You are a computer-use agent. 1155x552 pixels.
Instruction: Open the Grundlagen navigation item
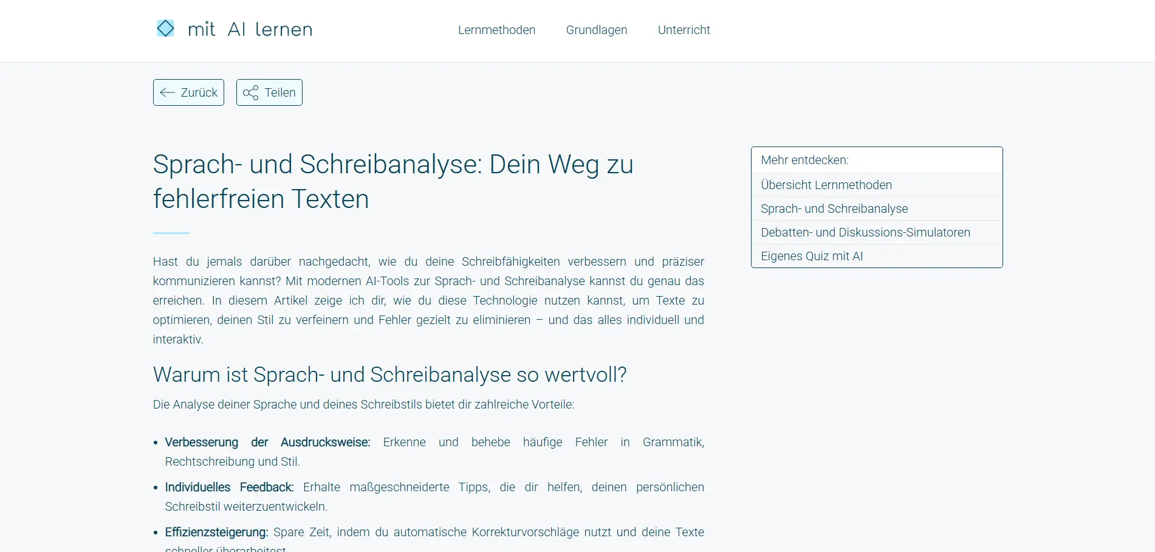click(x=596, y=30)
